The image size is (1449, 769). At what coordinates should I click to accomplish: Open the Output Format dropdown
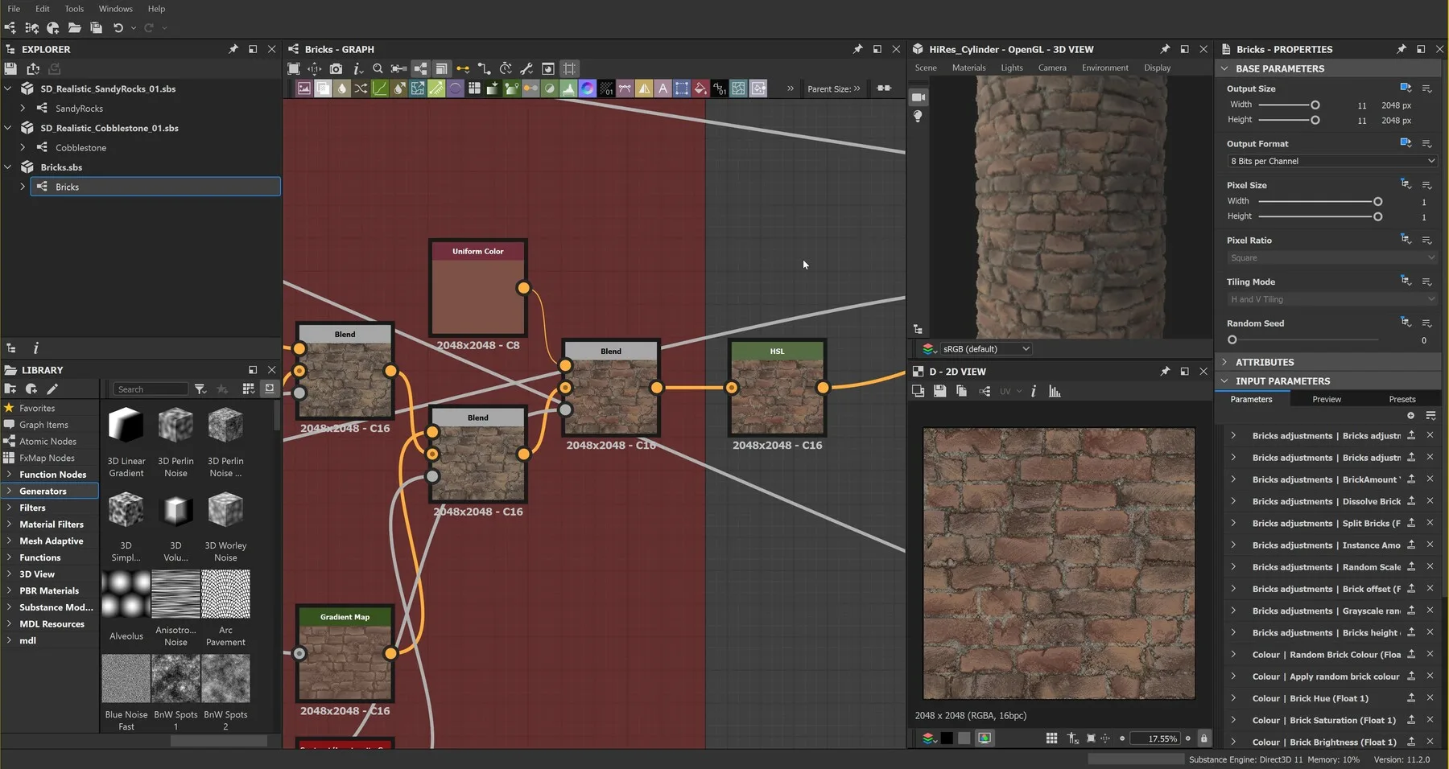1330,161
